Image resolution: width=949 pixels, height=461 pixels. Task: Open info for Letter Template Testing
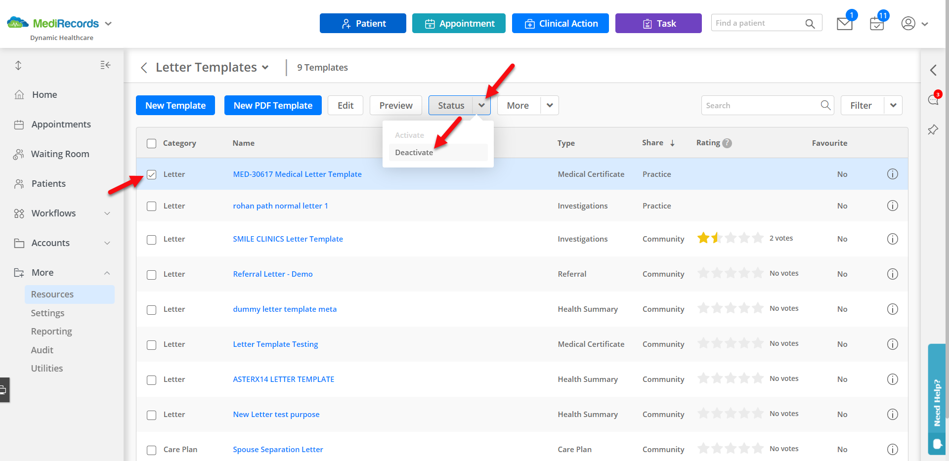pos(892,344)
